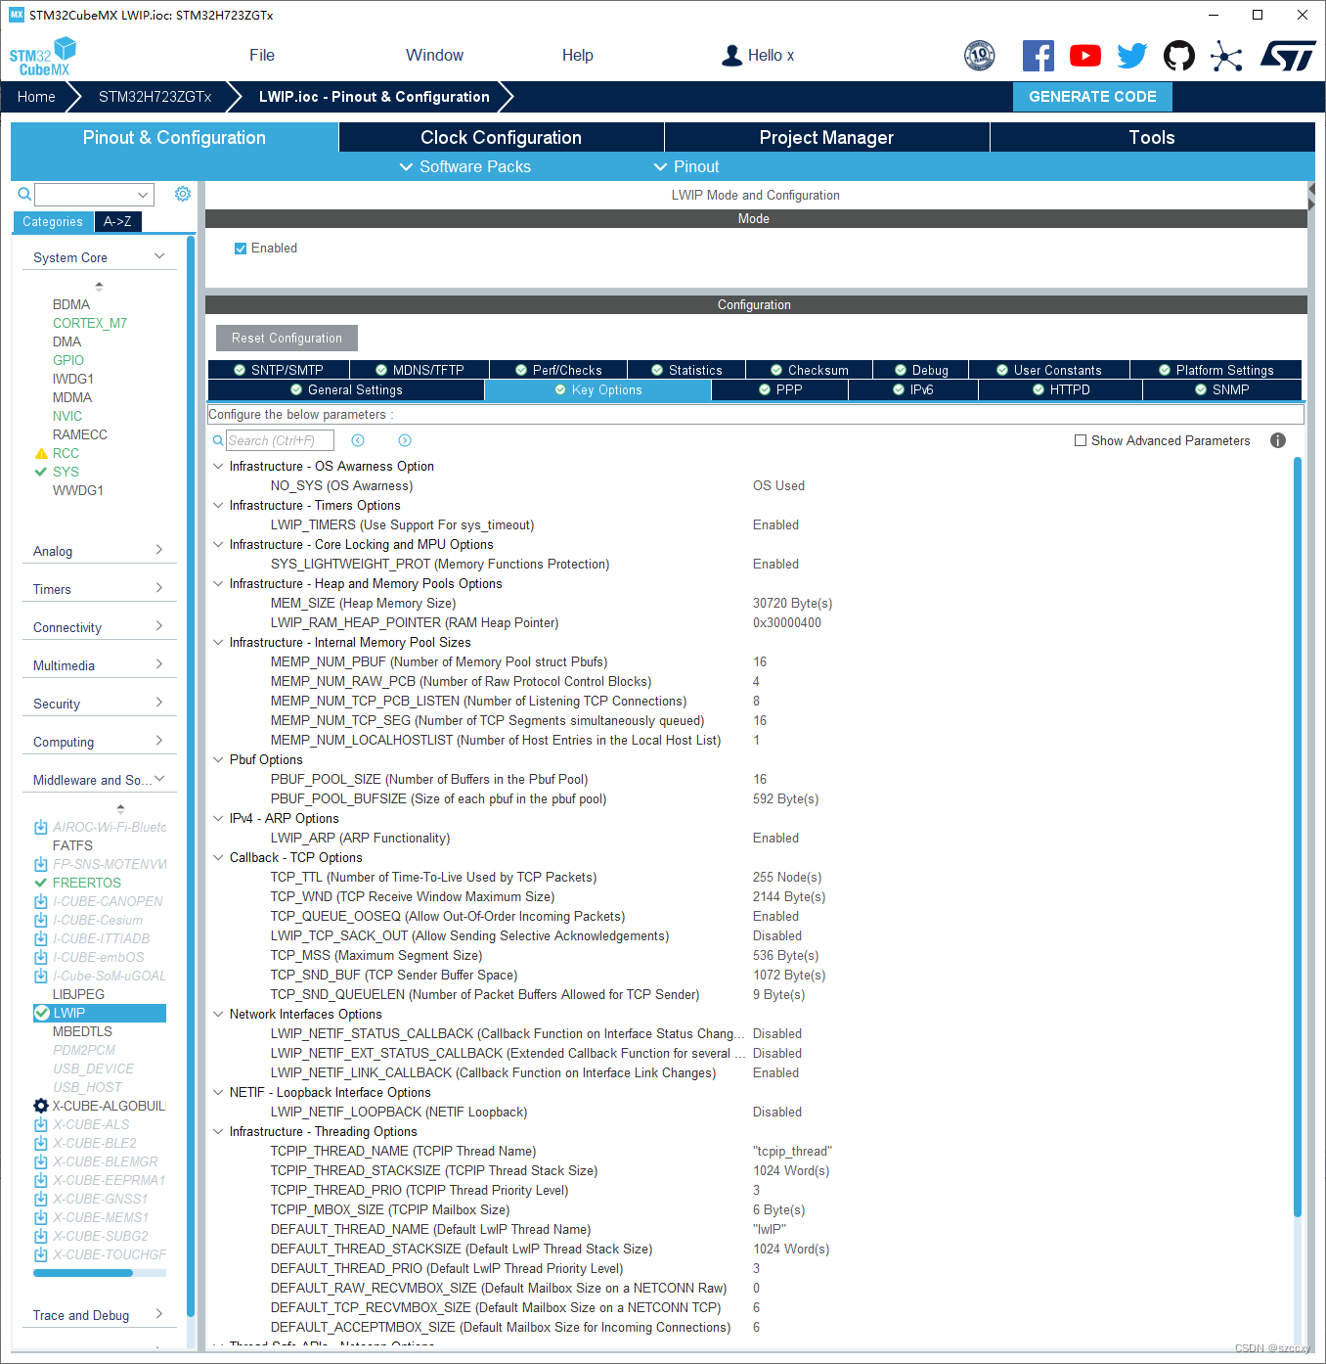
Task: Click the download icon beside AIROC-Wi-Fi-Bluetooth
Action: pos(41,827)
